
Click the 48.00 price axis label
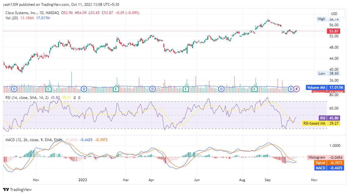(x=334, y=47)
